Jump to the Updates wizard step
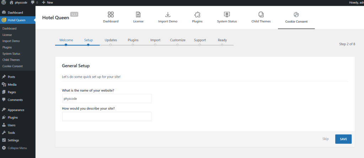The width and height of the screenshot is (364, 158). [111, 40]
